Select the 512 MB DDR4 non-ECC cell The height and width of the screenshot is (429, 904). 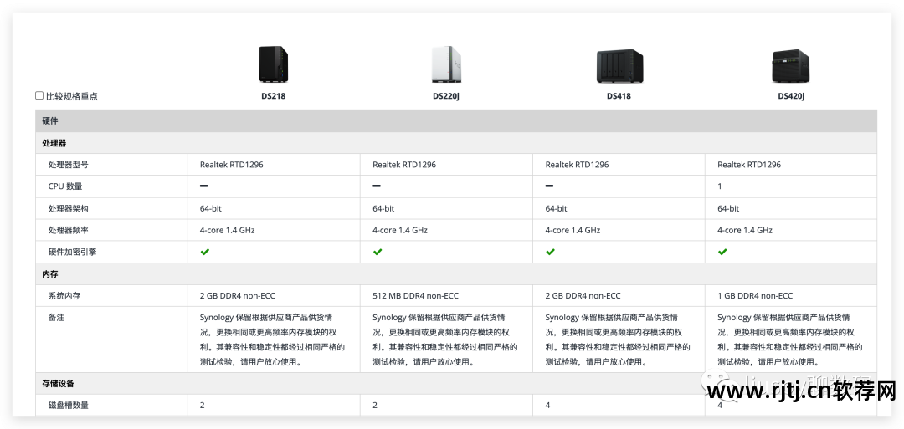pos(415,295)
